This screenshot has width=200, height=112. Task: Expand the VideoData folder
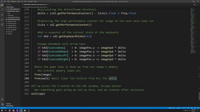10,15
